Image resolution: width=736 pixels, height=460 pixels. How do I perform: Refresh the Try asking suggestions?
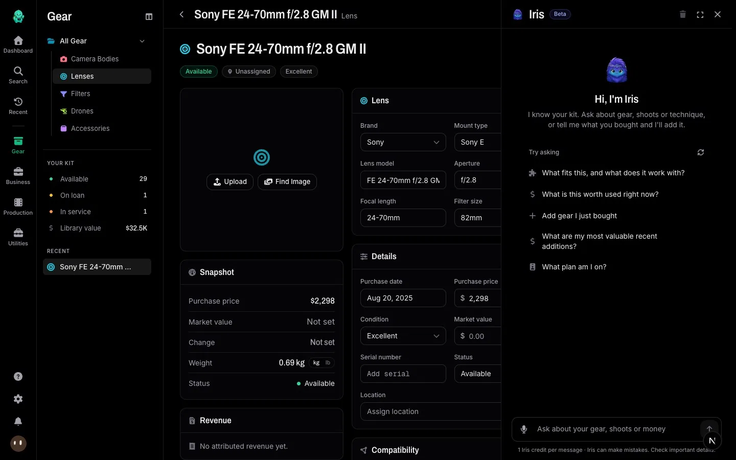(701, 152)
